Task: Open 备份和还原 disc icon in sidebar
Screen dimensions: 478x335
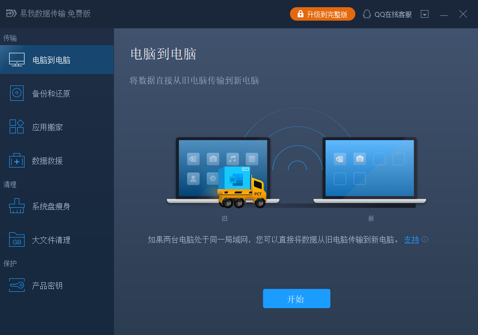Action: [17, 93]
